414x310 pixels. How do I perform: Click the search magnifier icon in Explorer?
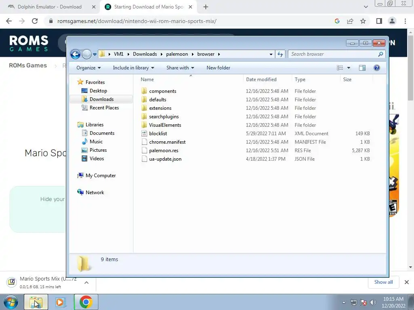[380, 54]
